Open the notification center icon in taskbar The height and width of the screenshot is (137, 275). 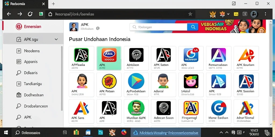(x=267, y=133)
